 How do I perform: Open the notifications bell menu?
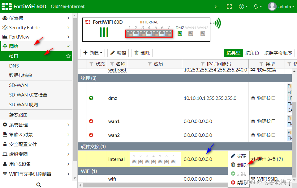tap(257, 6)
